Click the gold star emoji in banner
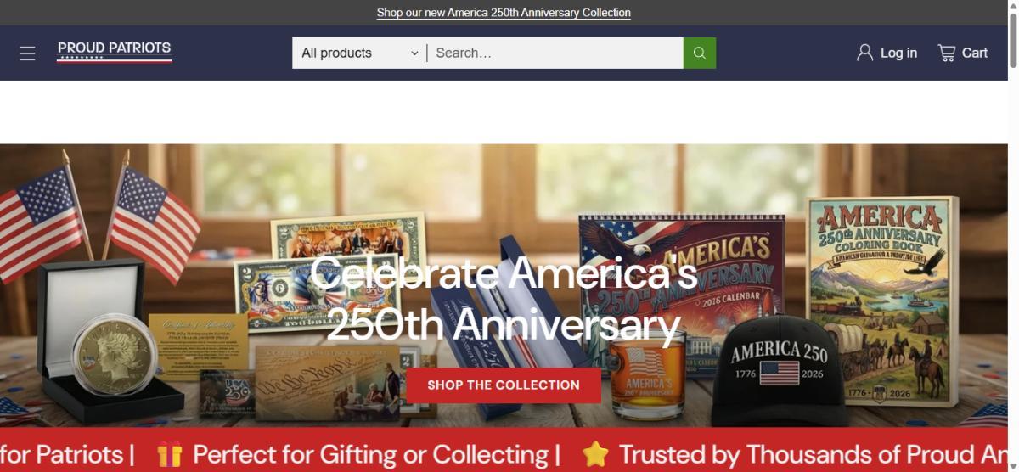 (x=595, y=454)
